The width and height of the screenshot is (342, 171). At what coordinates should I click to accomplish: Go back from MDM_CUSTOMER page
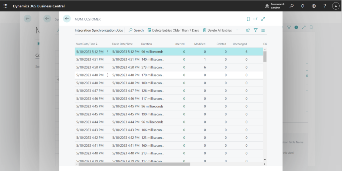(67, 19)
